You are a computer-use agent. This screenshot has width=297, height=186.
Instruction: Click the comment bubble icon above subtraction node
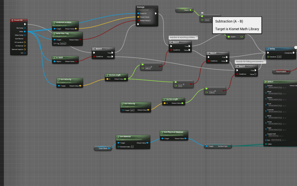pos(202,13)
